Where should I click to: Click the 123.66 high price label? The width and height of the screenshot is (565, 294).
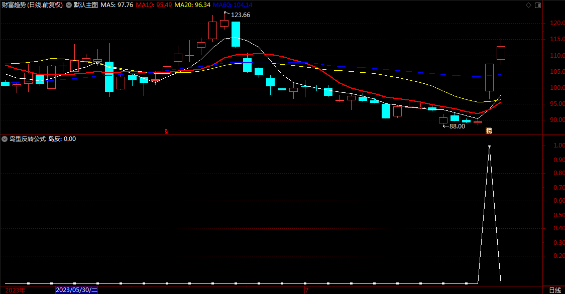(x=241, y=15)
